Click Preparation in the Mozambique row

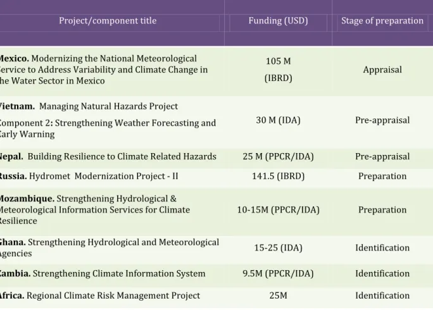click(382, 210)
